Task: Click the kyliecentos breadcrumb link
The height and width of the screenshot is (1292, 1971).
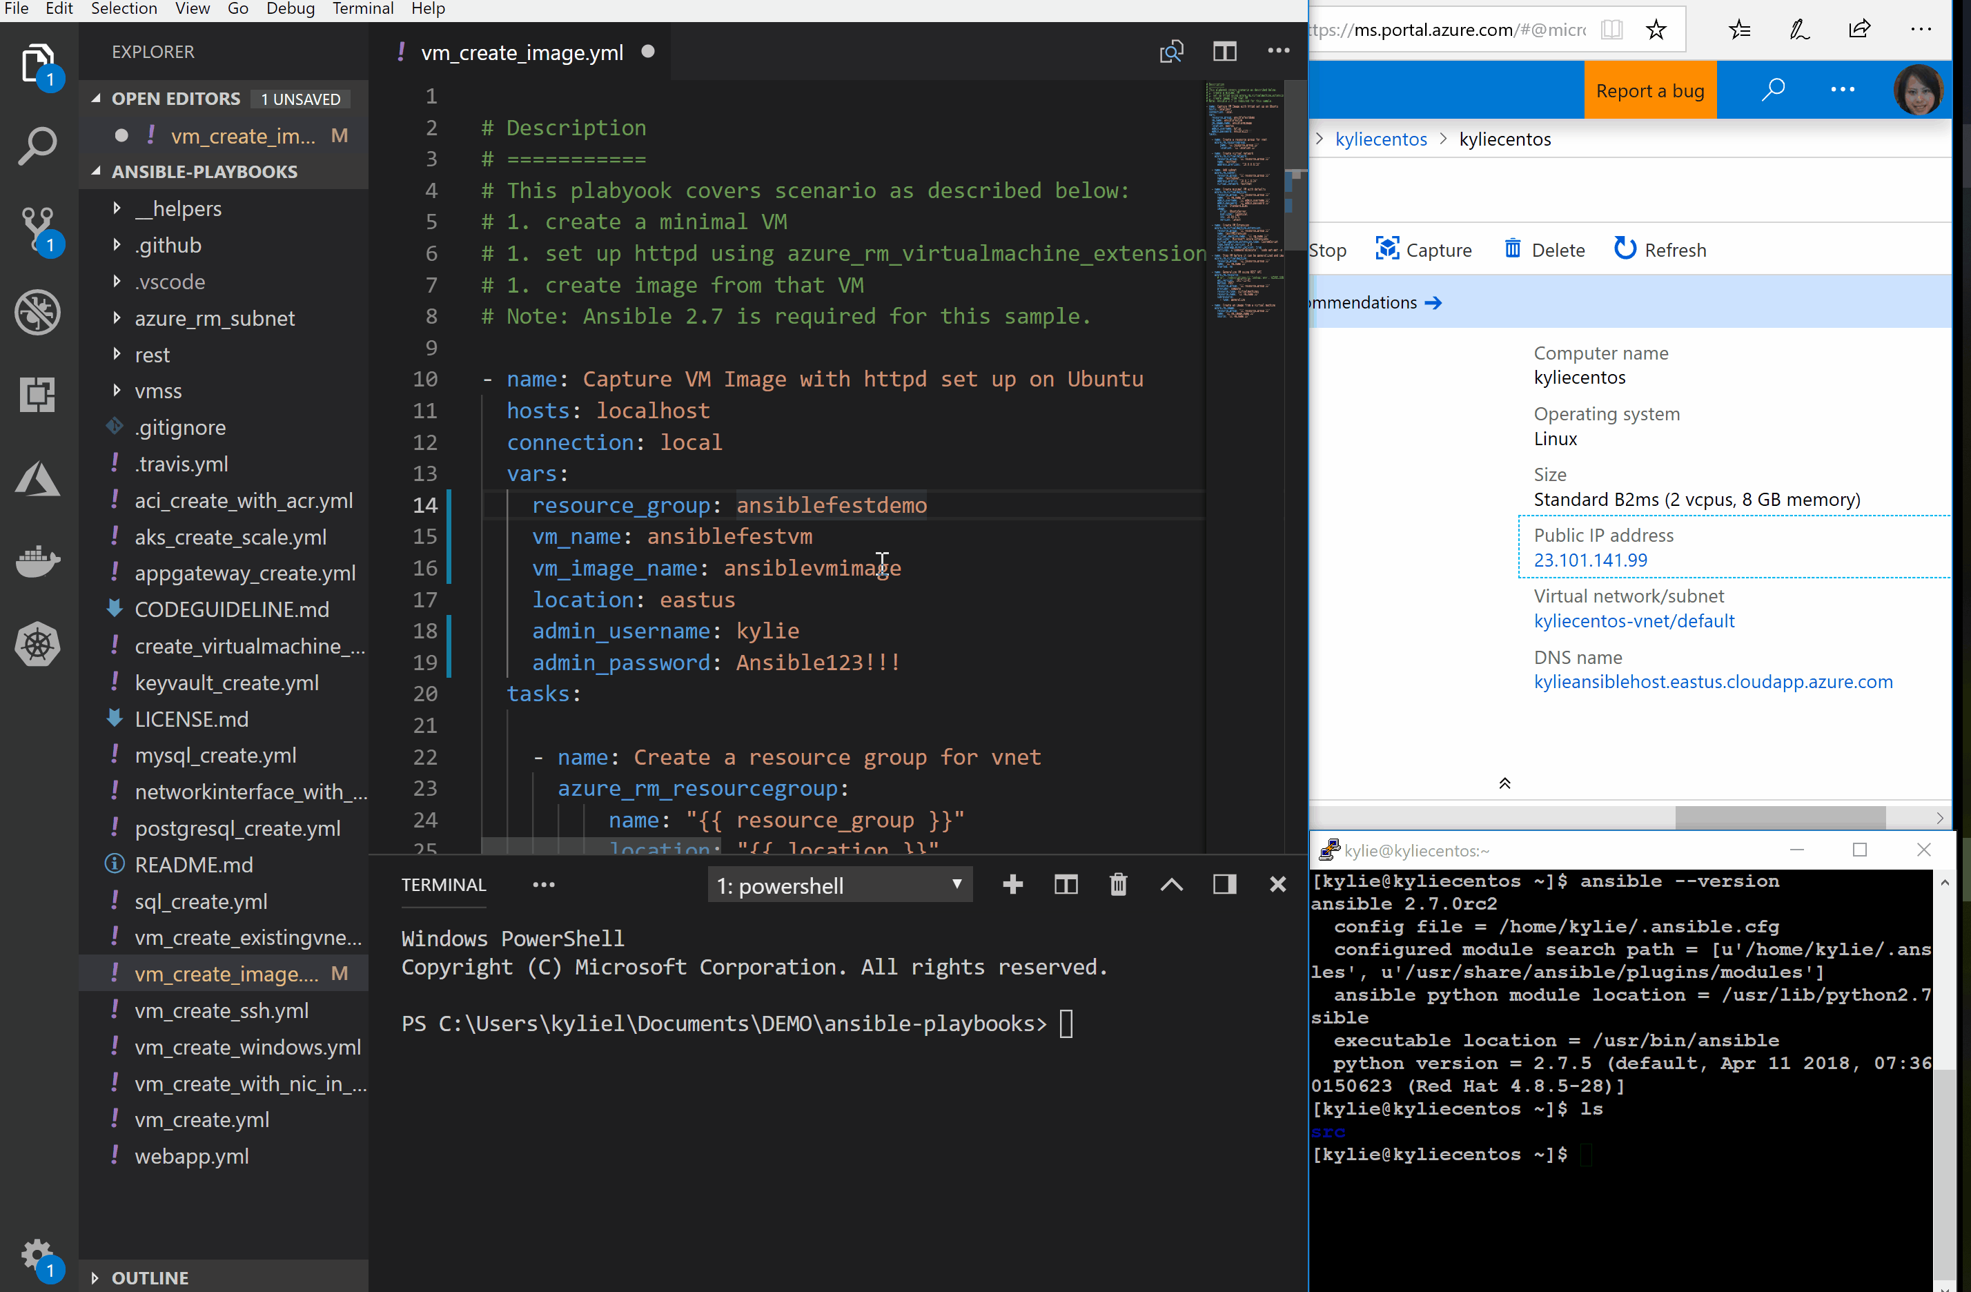Action: coord(1380,139)
